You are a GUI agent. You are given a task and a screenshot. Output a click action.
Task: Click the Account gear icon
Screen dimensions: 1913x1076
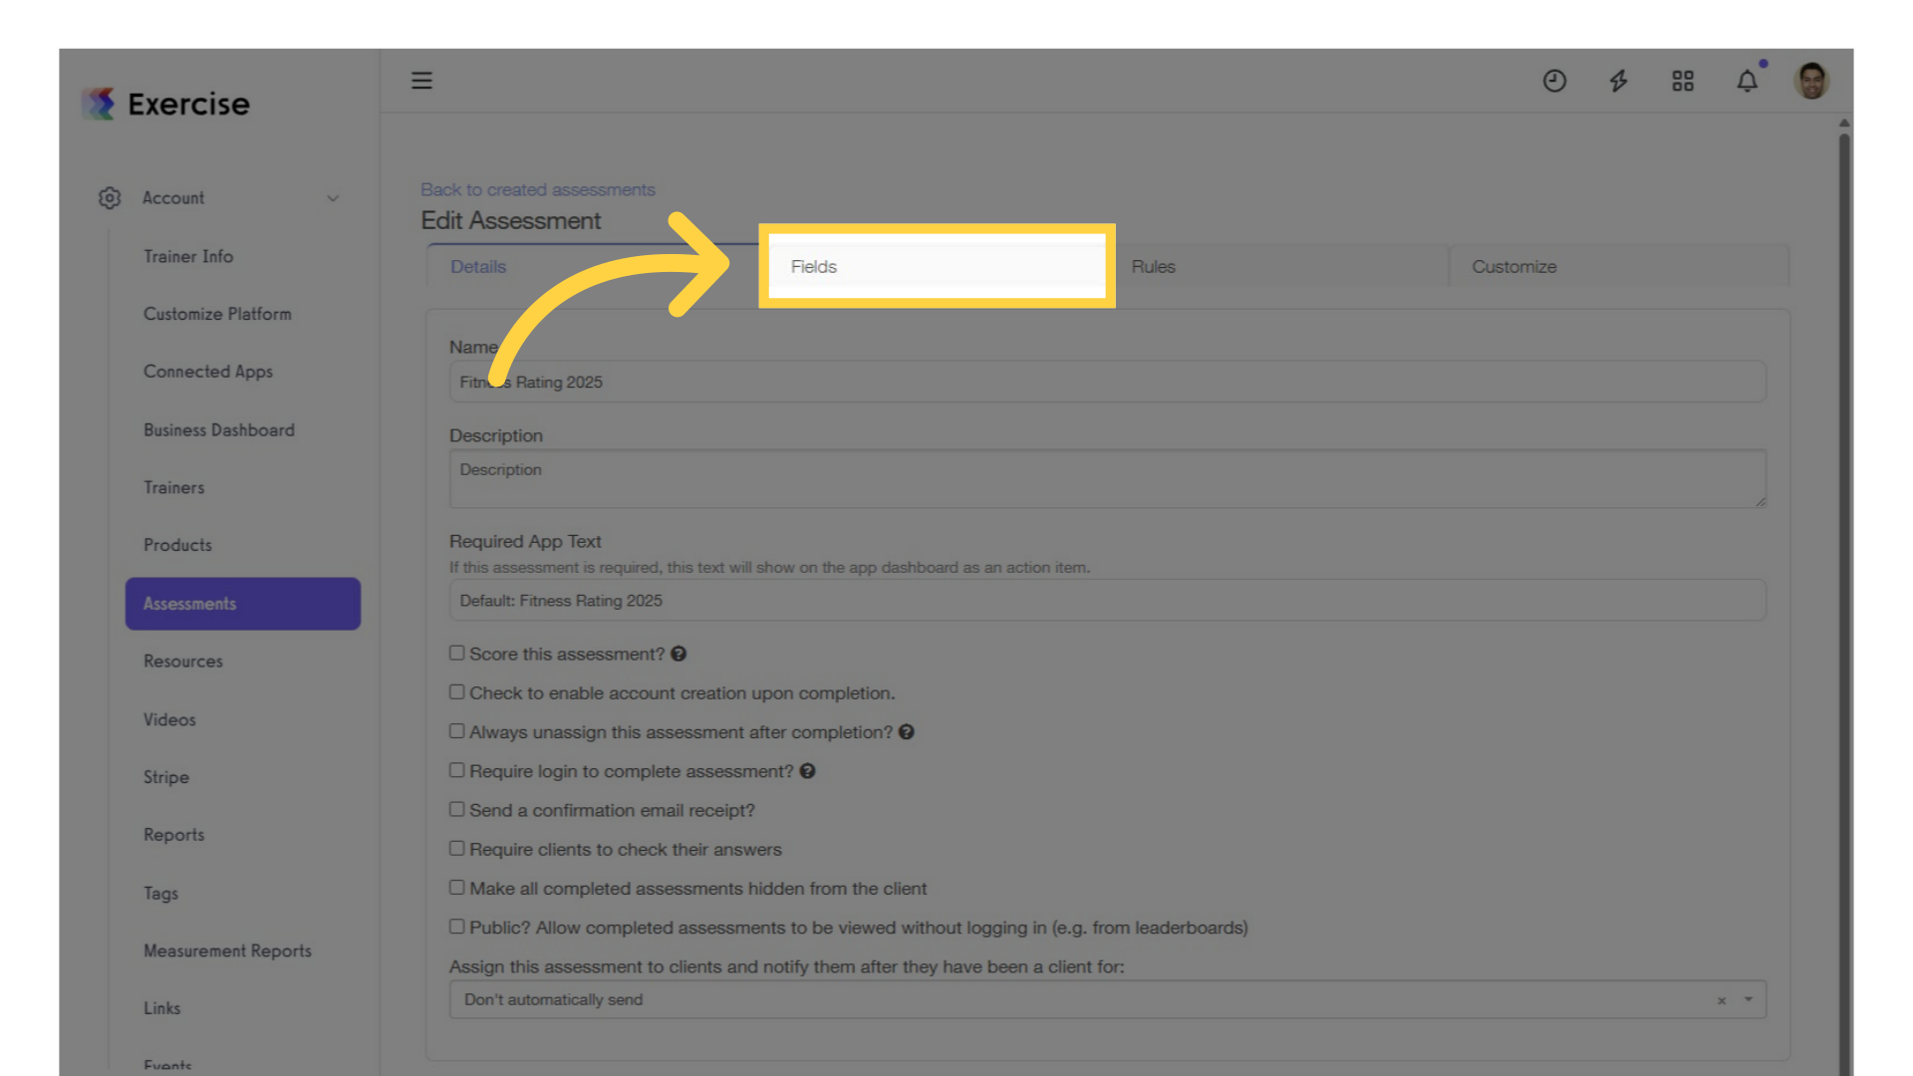[110, 198]
